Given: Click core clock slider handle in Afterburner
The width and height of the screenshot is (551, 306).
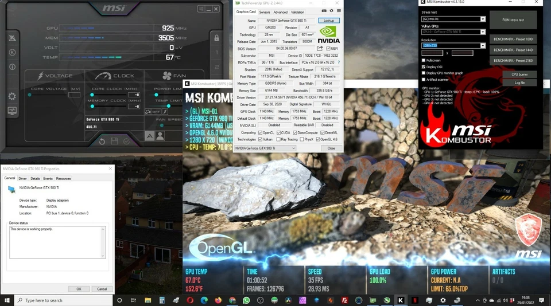Looking at the screenshot, I should pos(92,95).
